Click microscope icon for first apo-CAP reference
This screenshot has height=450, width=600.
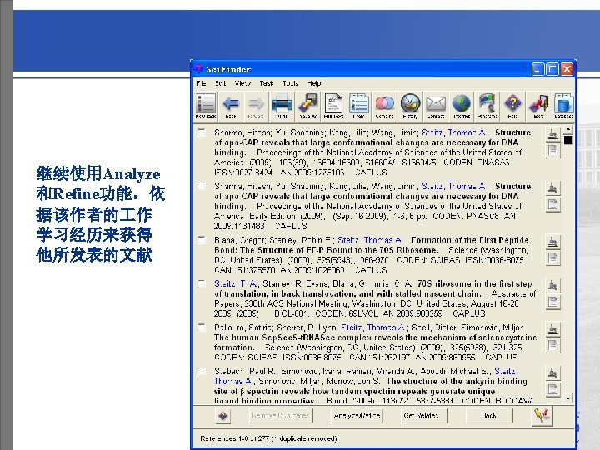(x=552, y=134)
